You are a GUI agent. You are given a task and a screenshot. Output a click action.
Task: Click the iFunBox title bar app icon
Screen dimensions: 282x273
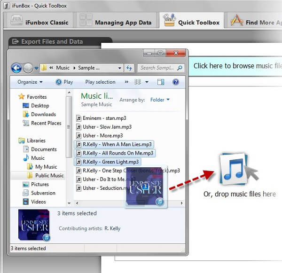[7, 6]
